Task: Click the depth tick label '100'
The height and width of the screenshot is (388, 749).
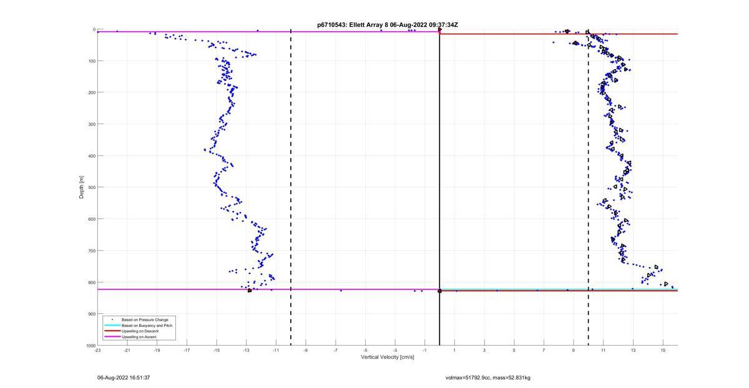Action: pos(92,61)
